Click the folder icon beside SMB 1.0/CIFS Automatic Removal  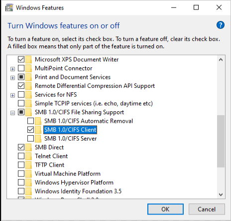tap(38, 121)
